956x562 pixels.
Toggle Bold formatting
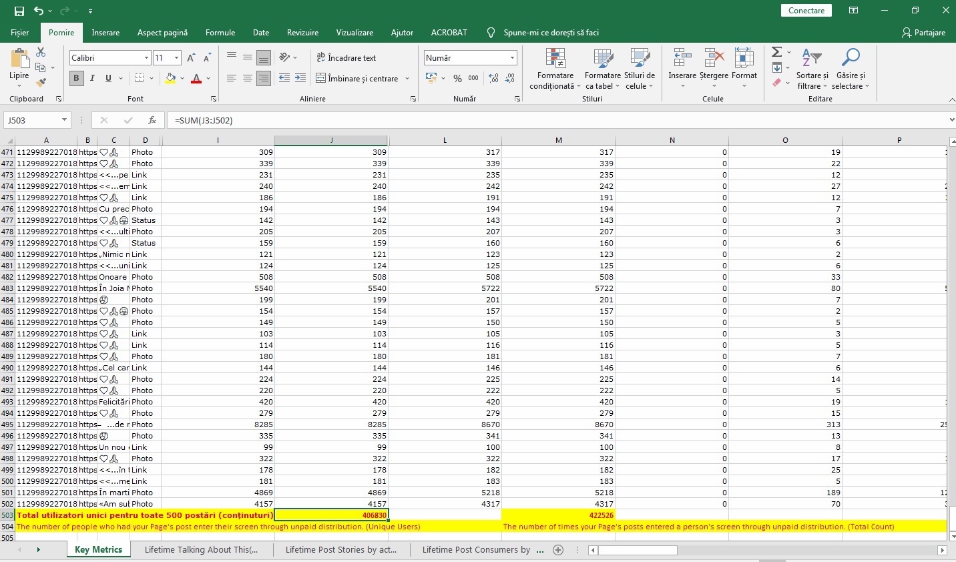(76, 78)
